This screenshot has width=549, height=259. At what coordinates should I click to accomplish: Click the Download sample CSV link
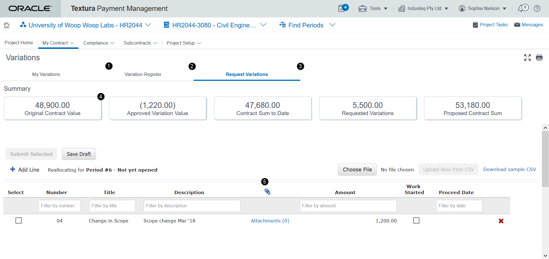click(510, 169)
